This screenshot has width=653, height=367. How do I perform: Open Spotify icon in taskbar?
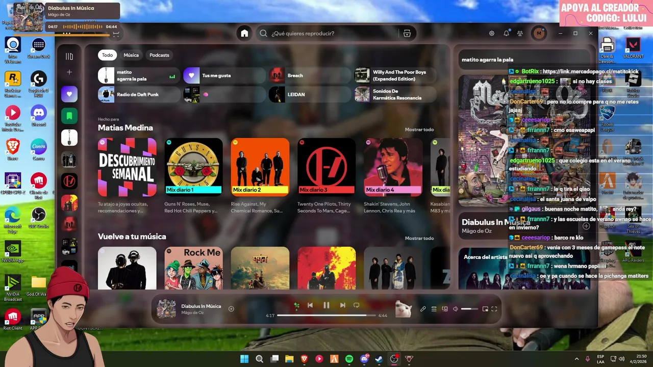pyautogui.click(x=349, y=359)
